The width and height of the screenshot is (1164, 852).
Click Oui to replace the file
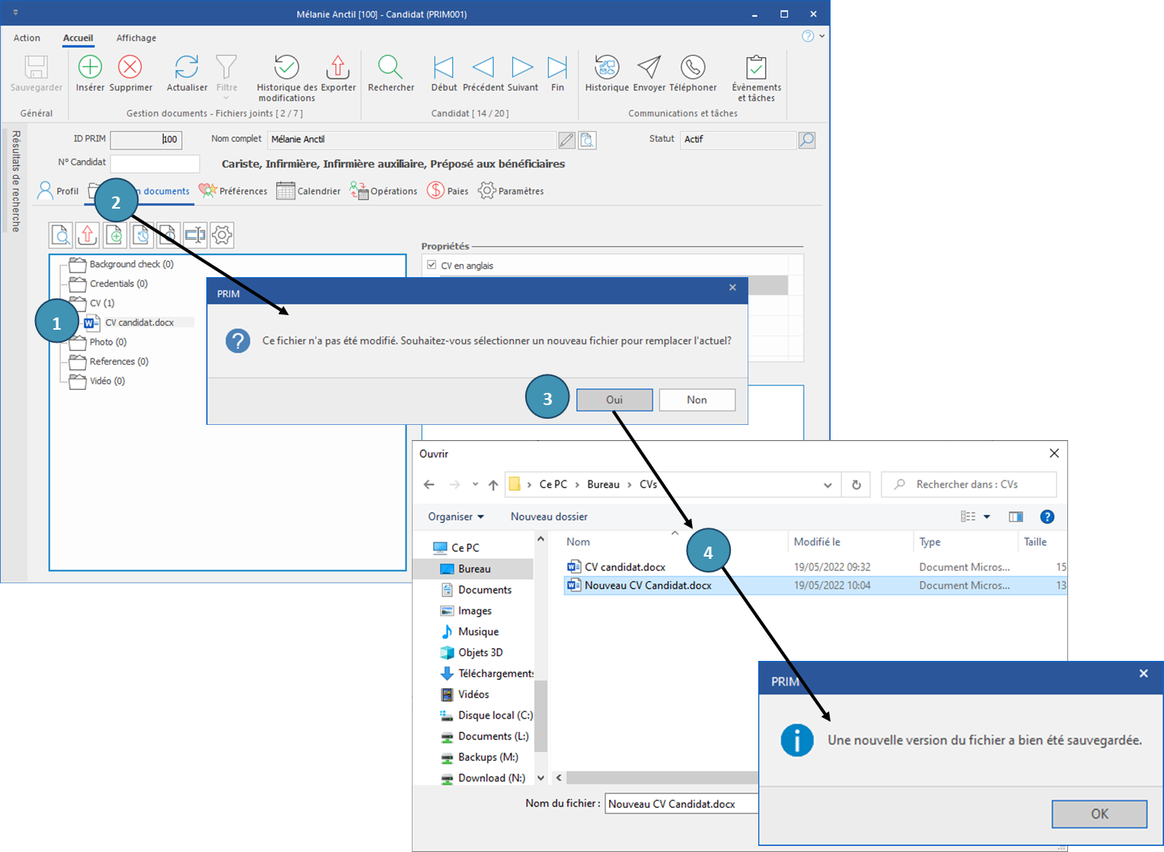(614, 400)
